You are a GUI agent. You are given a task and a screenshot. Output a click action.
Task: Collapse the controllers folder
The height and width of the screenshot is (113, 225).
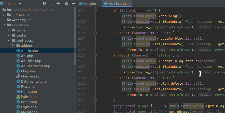[x=8, y=40]
